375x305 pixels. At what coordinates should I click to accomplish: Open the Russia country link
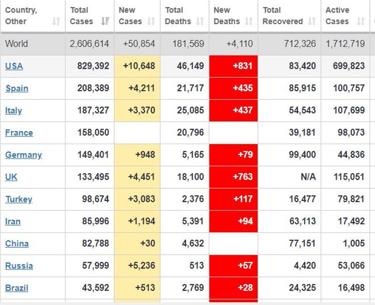click(19, 266)
